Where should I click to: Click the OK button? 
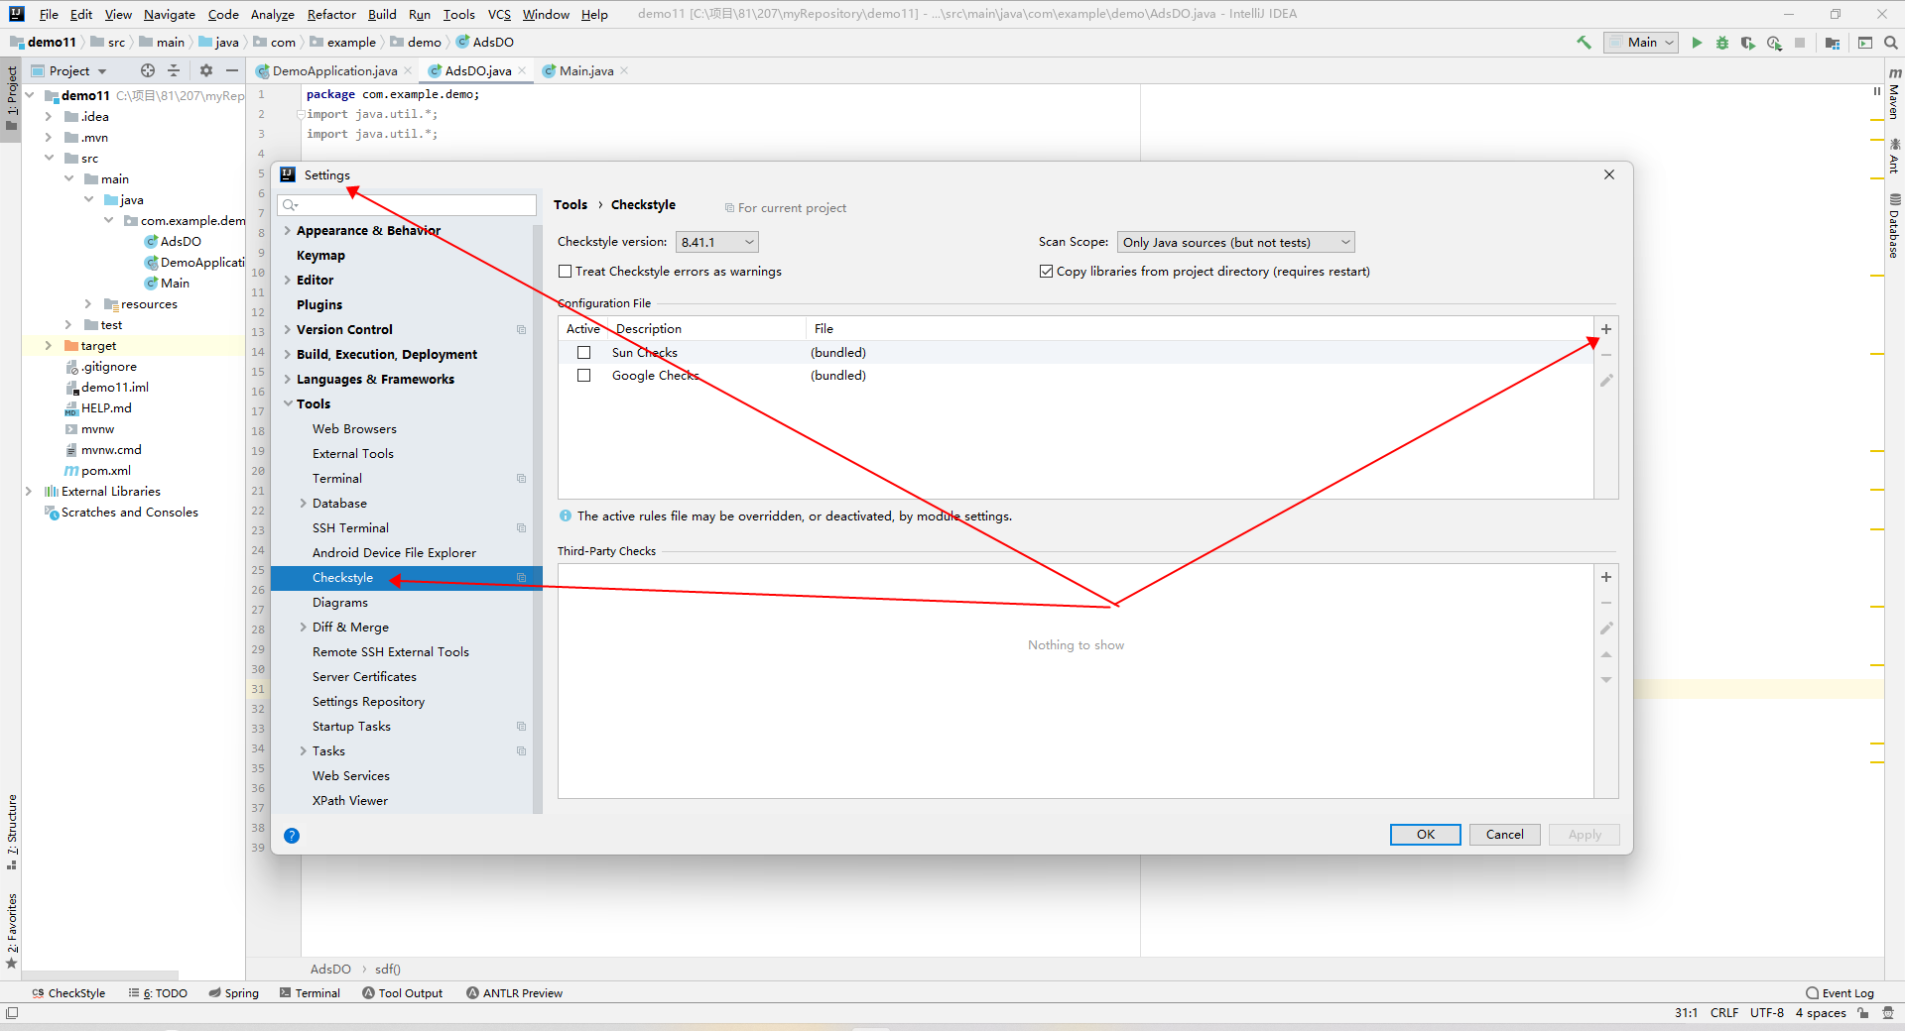[1425, 835]
